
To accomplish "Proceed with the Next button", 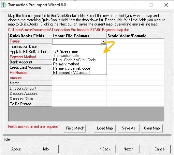I will pyautogui.click(x=128, y=149).
